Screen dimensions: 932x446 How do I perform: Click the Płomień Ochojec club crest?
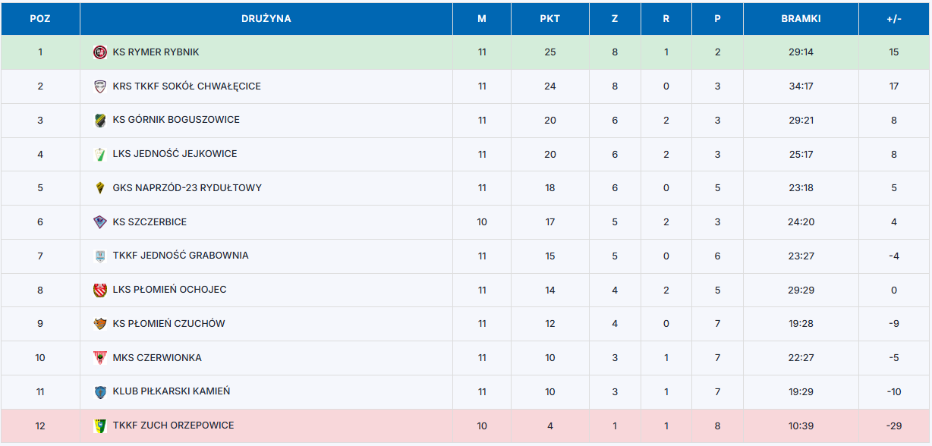(99, 290)
